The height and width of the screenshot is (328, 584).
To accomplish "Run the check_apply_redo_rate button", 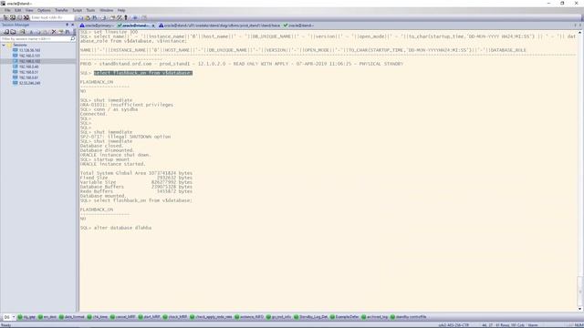I will (211, 317).
